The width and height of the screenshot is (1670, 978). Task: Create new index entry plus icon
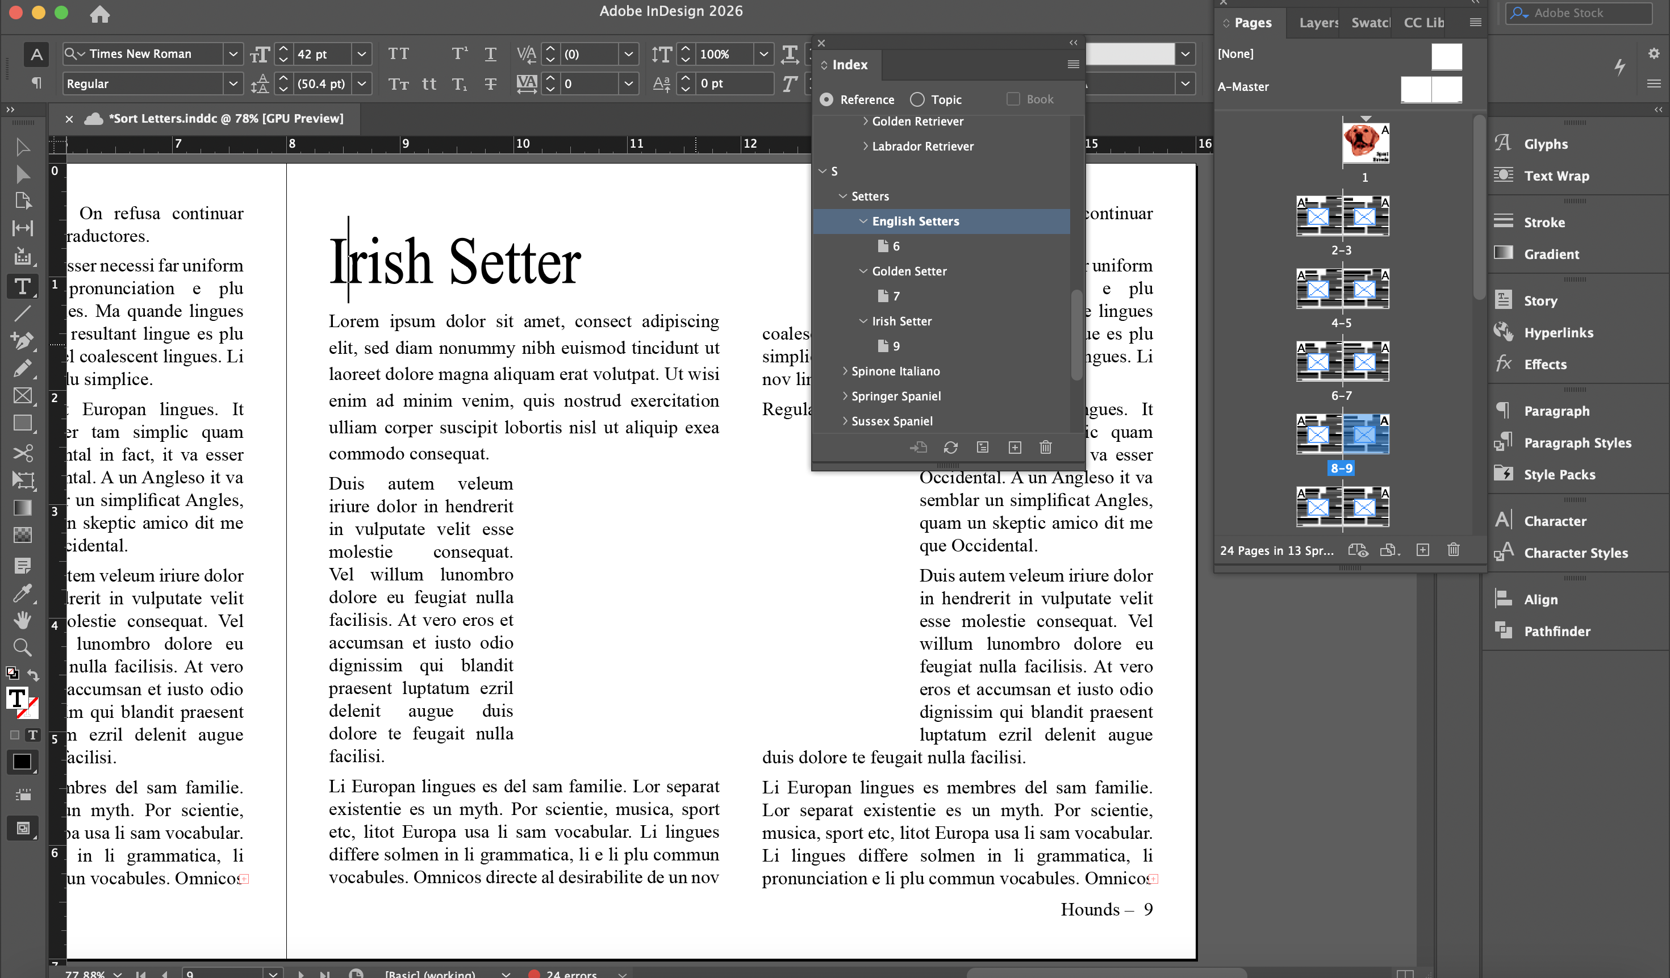coord(1014,448)
